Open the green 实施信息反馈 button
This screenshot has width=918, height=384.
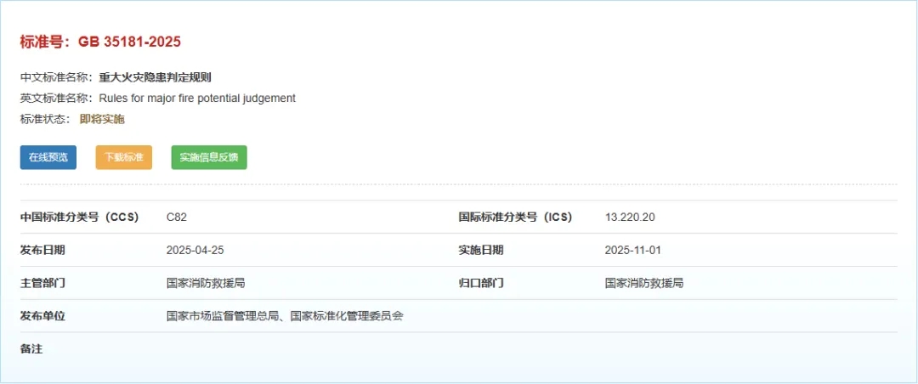209,157
